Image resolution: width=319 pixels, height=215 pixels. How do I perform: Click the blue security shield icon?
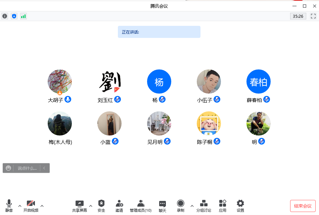(x=14, y=16)
